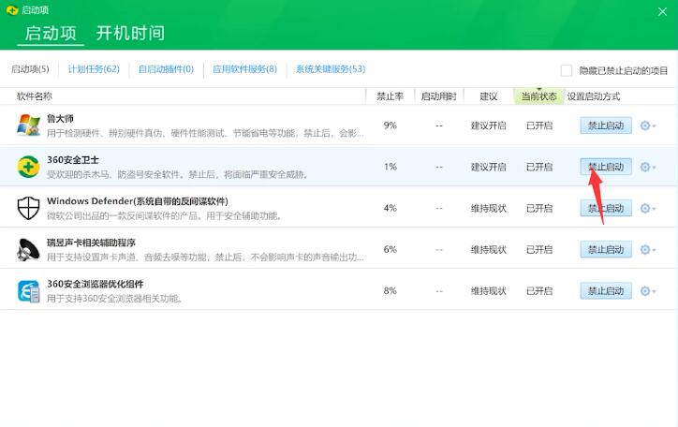Switch to the 开机时间 tab
This screenshot has width=678, height=427.
pyautogui.click(x=130, y=34)
